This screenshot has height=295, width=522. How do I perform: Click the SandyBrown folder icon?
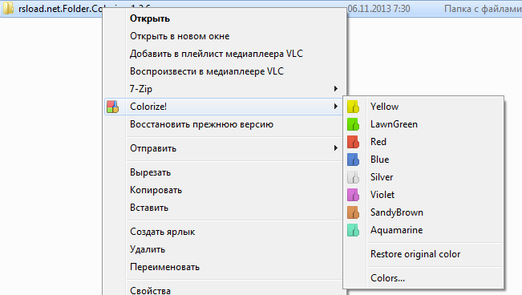pyautogui.click(x=353, y=212)
